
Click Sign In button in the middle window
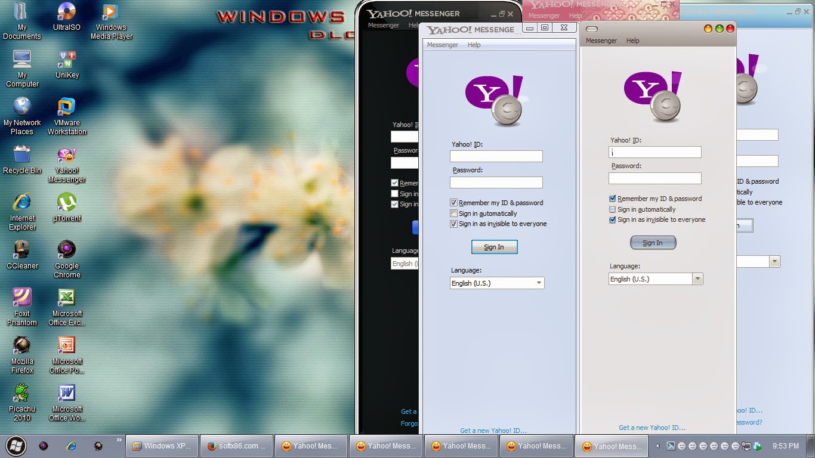tap(494, 247)
